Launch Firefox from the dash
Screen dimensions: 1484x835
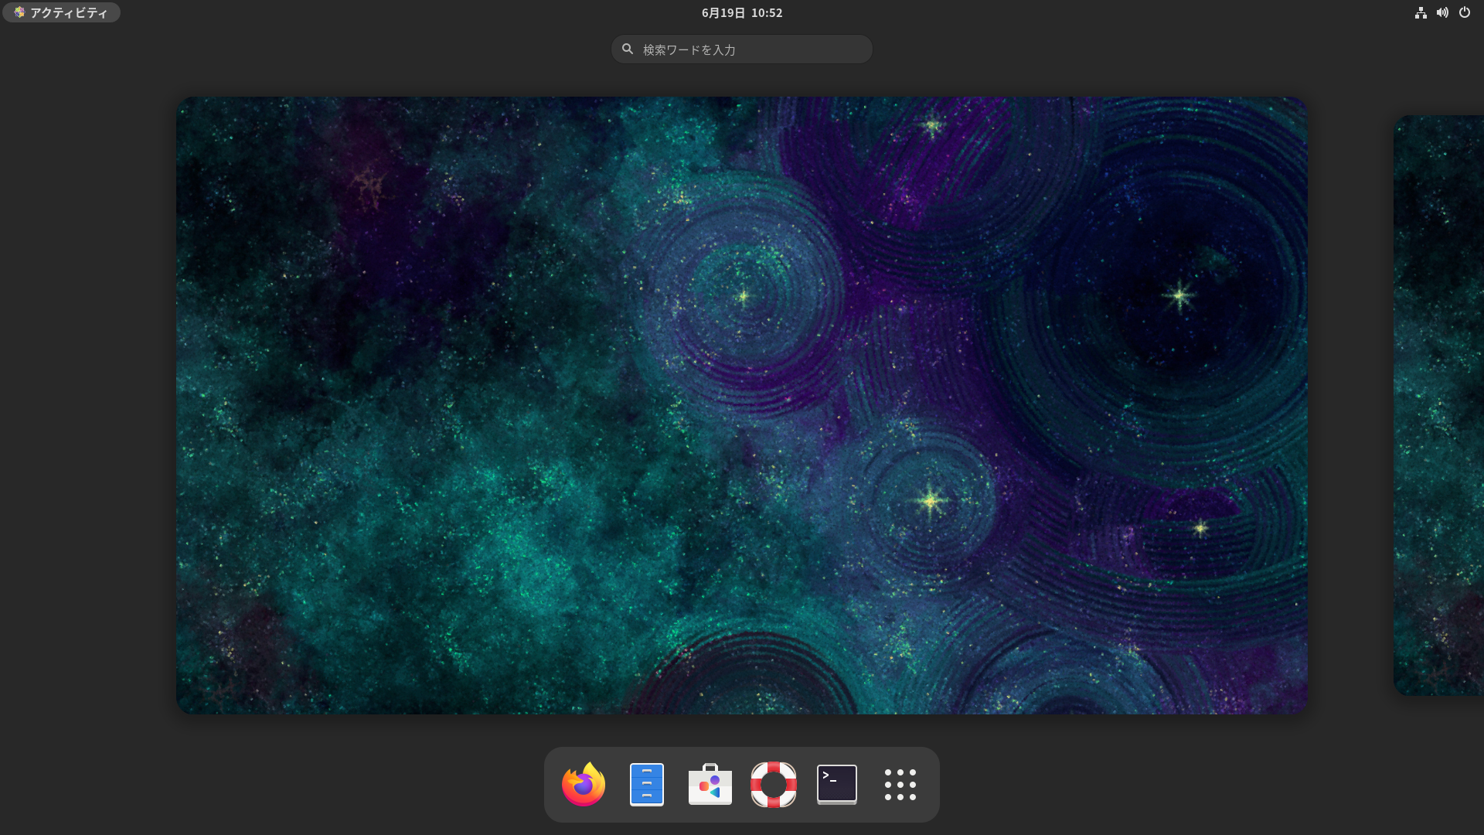(584, 785)
